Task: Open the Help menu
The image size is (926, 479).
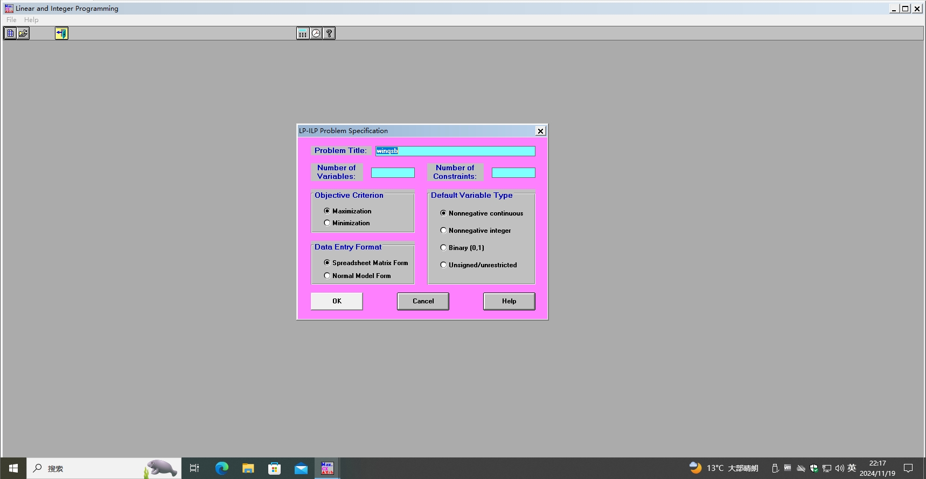Action: point(31,20)
